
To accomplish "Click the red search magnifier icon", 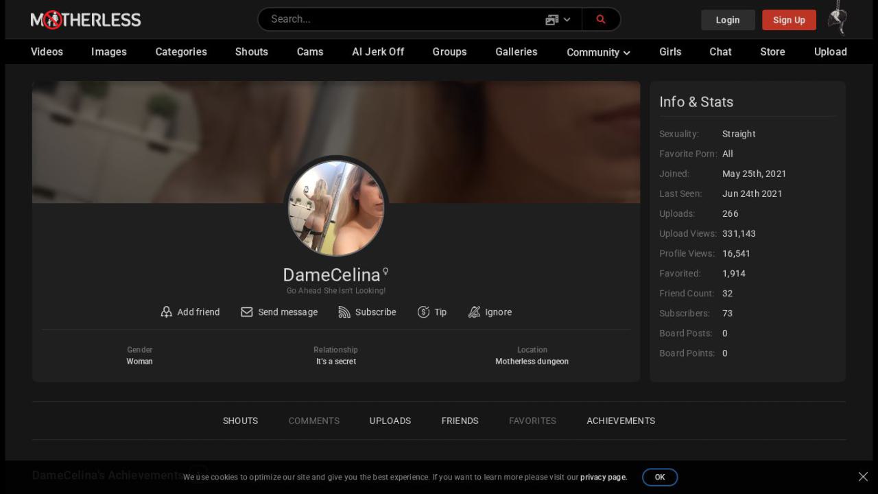I will (x=601, y=19).
